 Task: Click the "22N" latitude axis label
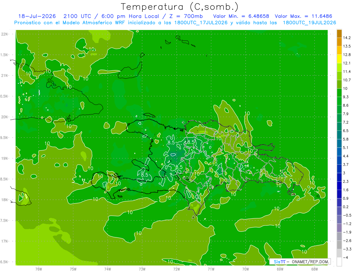tap(5, 34)
